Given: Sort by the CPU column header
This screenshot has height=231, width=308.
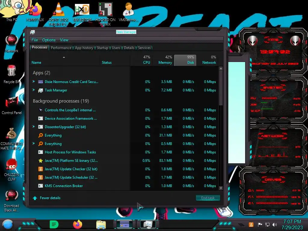Looking at the screenshot, I should pos(141,60).
